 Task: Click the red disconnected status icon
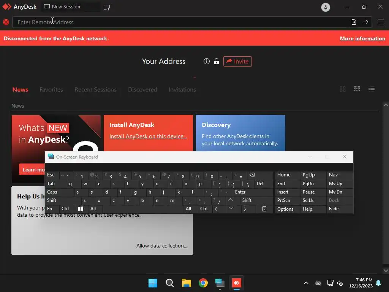6,22
